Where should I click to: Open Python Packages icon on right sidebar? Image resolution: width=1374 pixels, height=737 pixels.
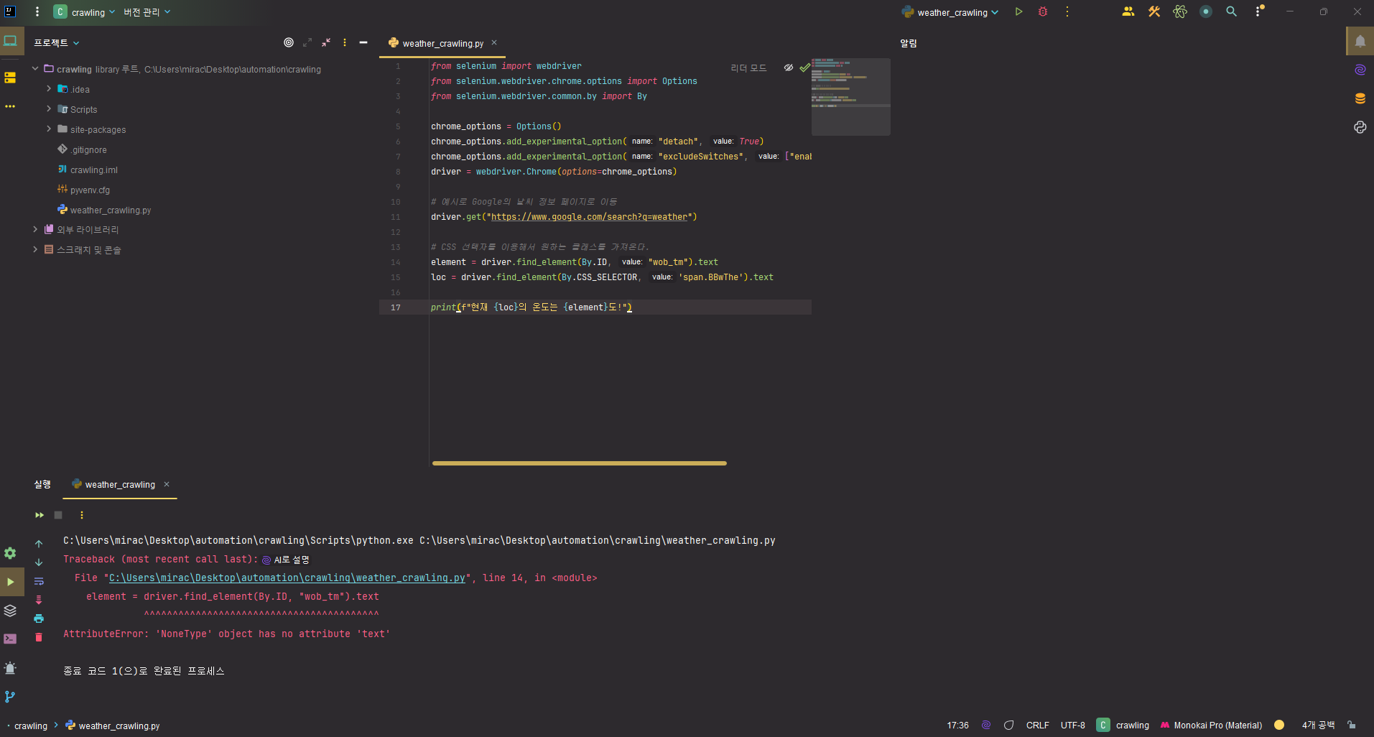pyautogui.click(x=1360, y=127)
